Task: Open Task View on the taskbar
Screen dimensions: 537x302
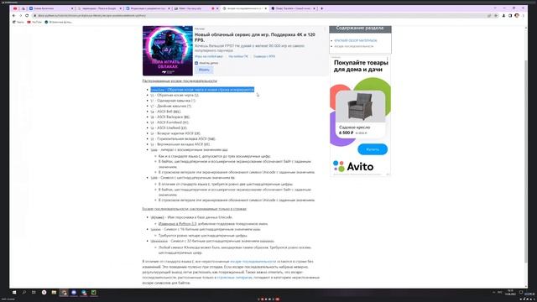Action: [34, 293]
